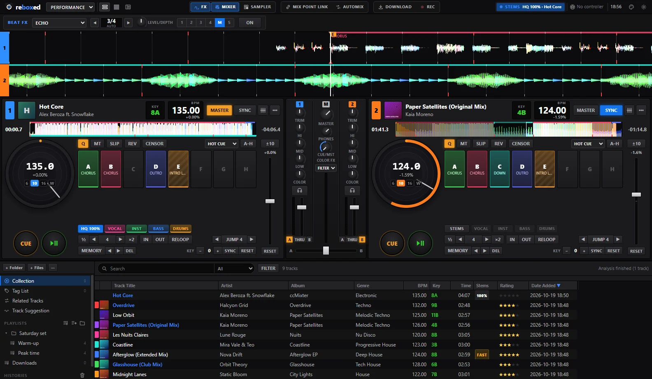Play/pause deck 2
The width and height of the screenshot is (652, 379).
point(420,243)
